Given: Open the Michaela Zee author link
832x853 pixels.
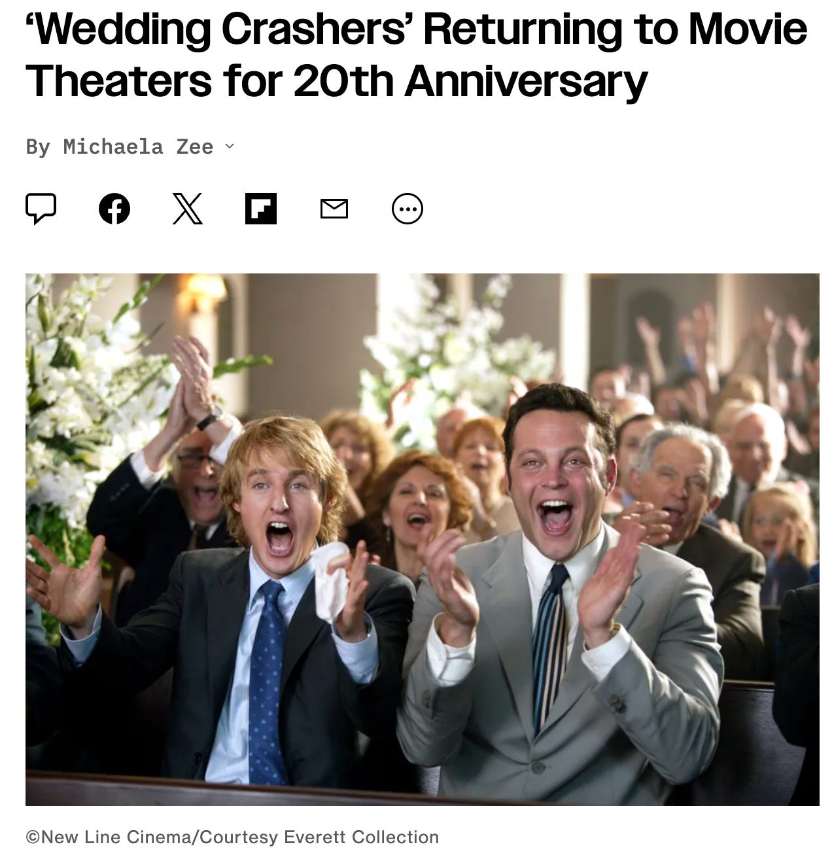Looking at the screenshot, I should click(138, 147).
